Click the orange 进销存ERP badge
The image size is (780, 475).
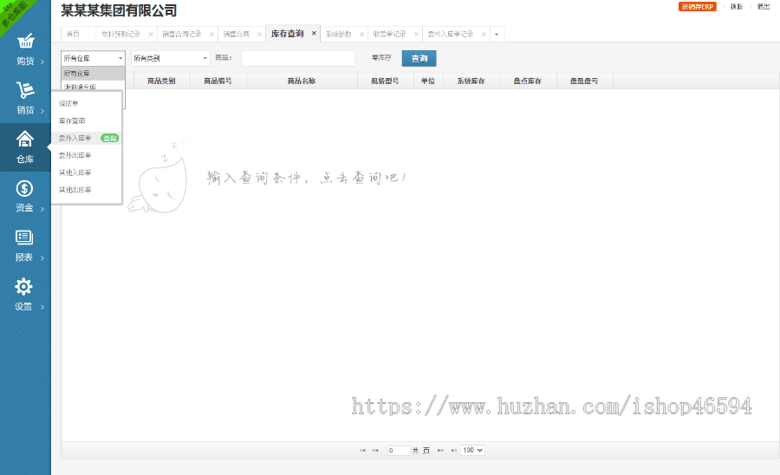(698, 6)
